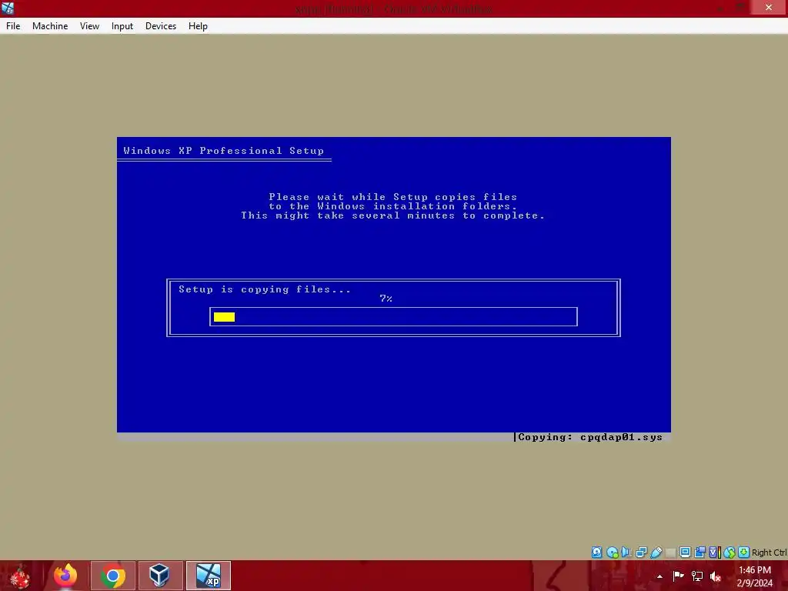The height and width of the screenshot is (591, 788).
Task: Click the "Setup is copying files..." text
Action: tap(265, 289)
